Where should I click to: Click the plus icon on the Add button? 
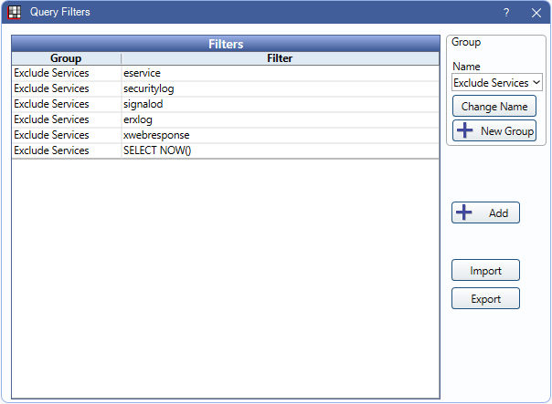pos(464,212)
